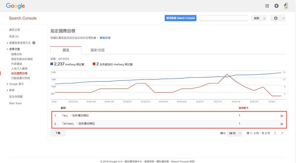Click blue Hreflang 標記數 legend swatch
The image size is (296, 163).
[52, 64]
